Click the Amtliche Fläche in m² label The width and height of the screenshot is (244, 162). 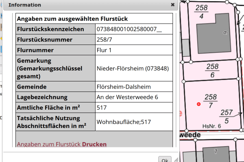tap(48, 108)
